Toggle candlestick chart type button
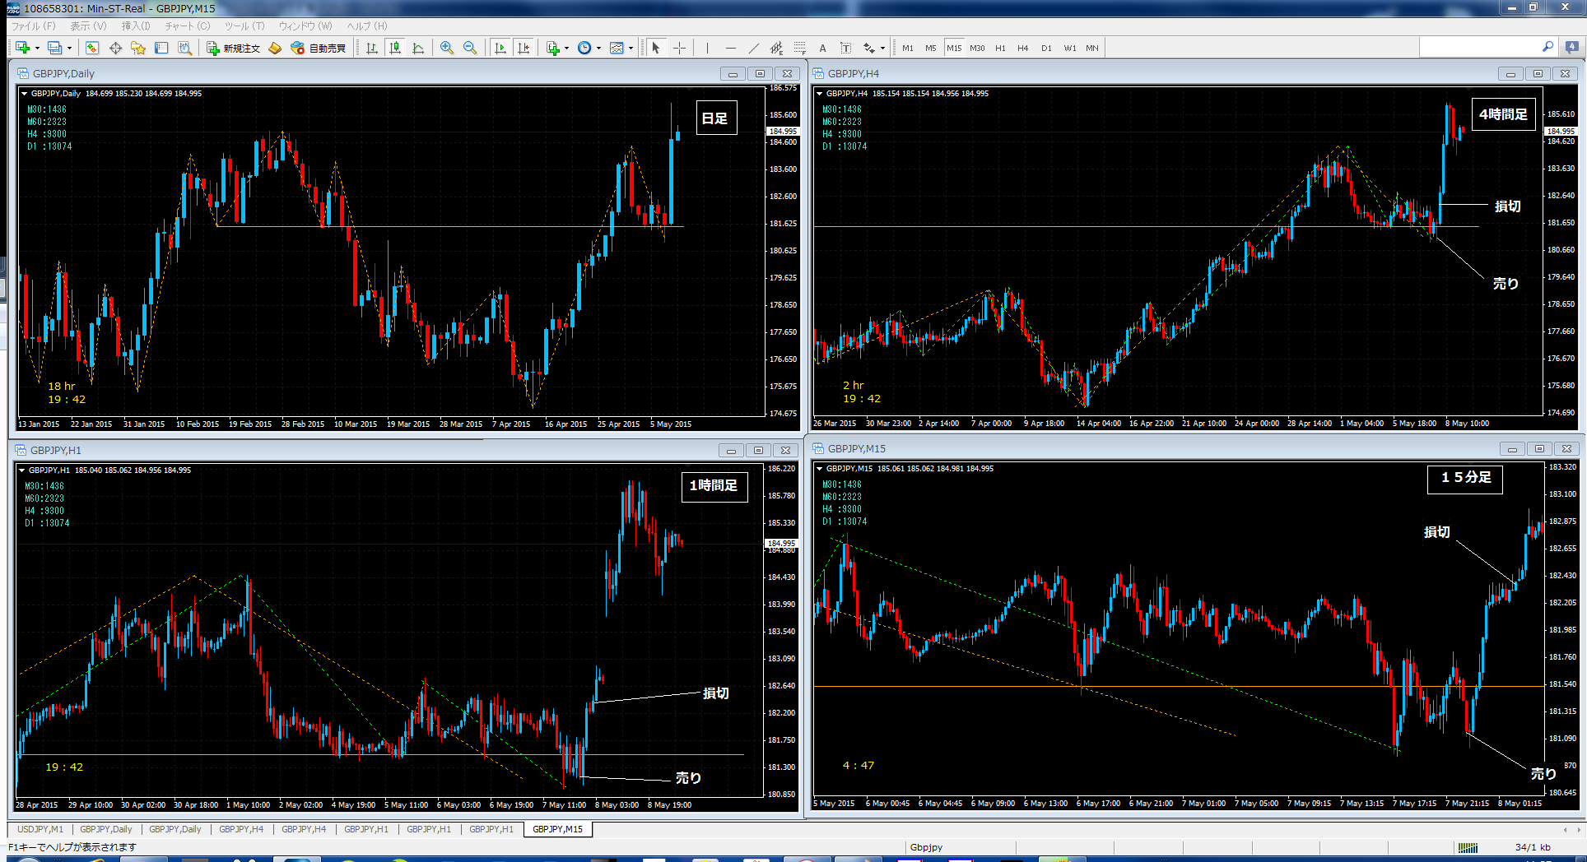This screenshot has height=862, width=1587. (x=395, y=48)
